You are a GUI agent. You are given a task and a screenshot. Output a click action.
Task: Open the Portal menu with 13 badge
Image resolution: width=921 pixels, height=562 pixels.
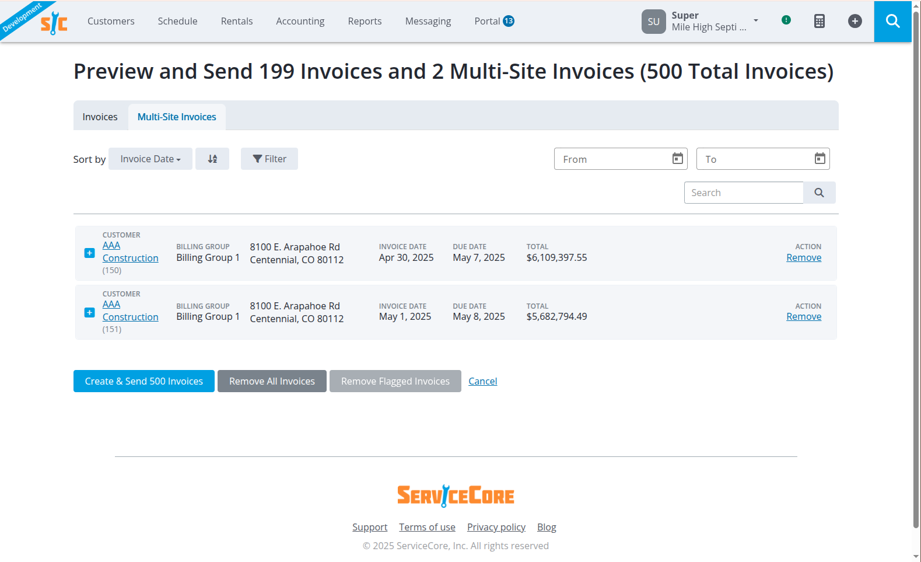(x=494, y=21)
